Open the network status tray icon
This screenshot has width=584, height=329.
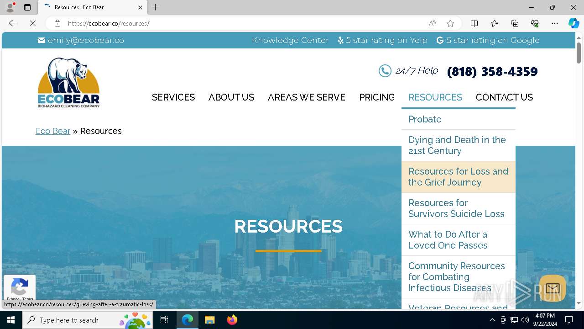[x=514, y=320]
